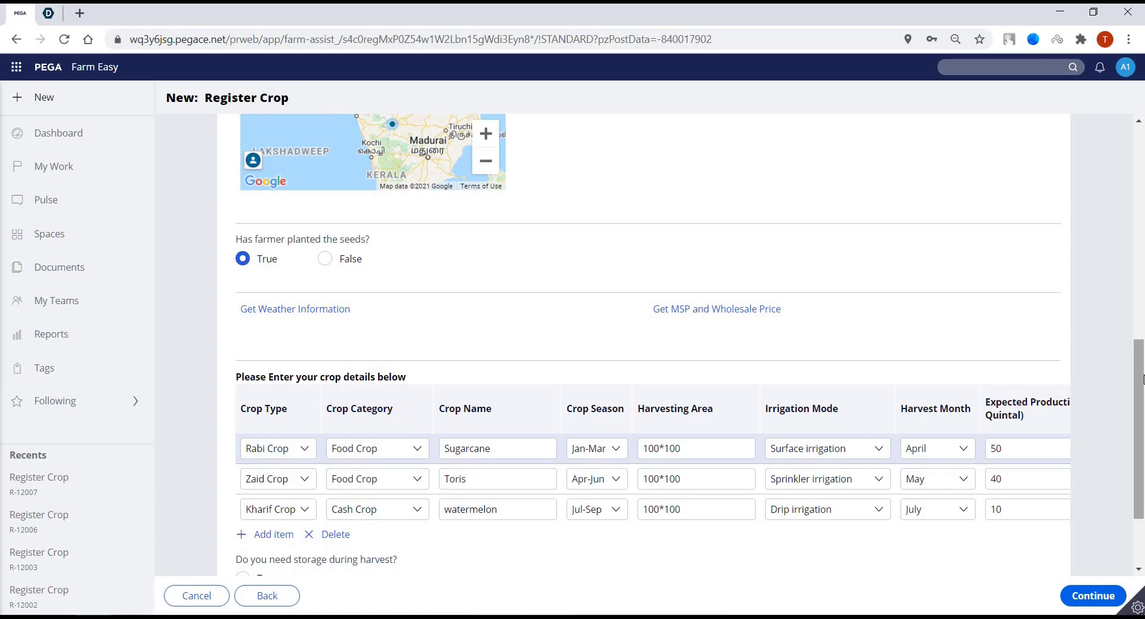Screen dimensions: 1145x619
Task: Open Crop Category dropdown in Sugarcane row
Action: pos(377,448)
